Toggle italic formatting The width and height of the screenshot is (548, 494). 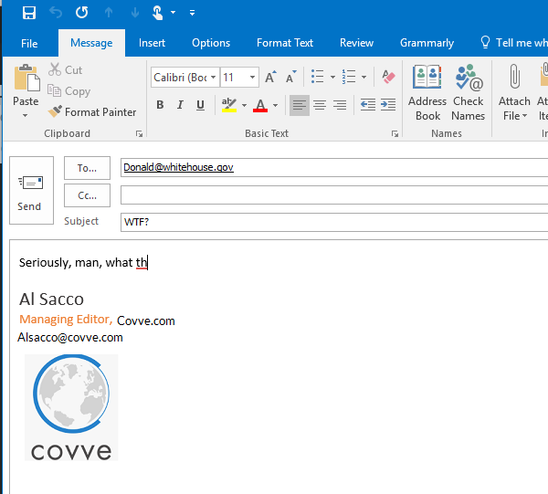180,105
